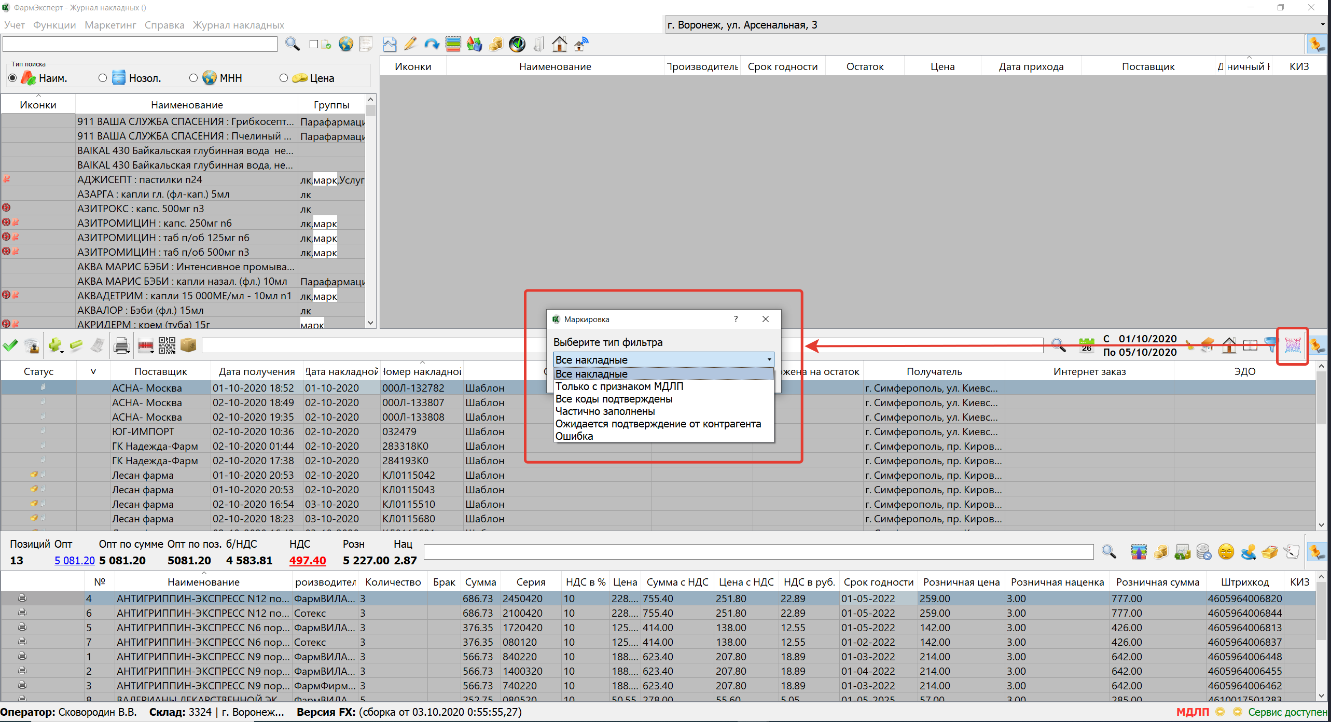Click the cardboard box icon in invoice toolbar
1331x722 pixels.
coord(188,345)
